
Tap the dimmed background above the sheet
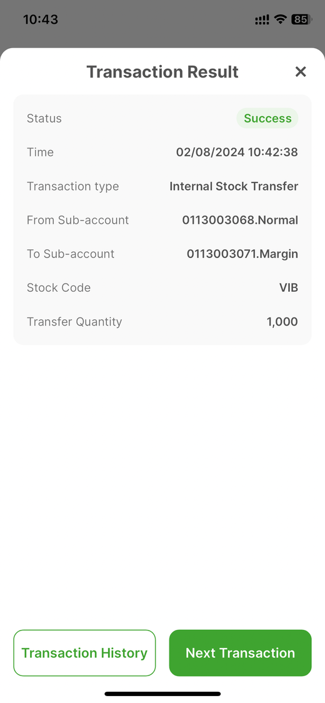tap(162, 38)
